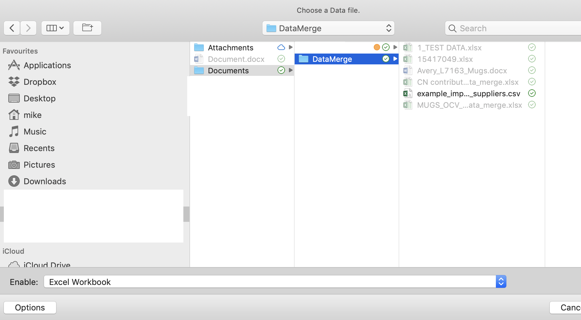Viewport: 581px width, 320px height.
Task: Click the cloud icon beside Attachments
Action: click(281, 47)
